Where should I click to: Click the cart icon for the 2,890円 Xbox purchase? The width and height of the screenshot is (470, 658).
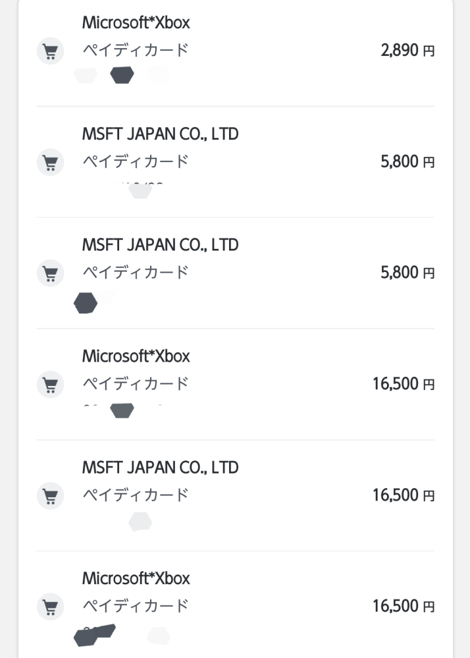50,51
